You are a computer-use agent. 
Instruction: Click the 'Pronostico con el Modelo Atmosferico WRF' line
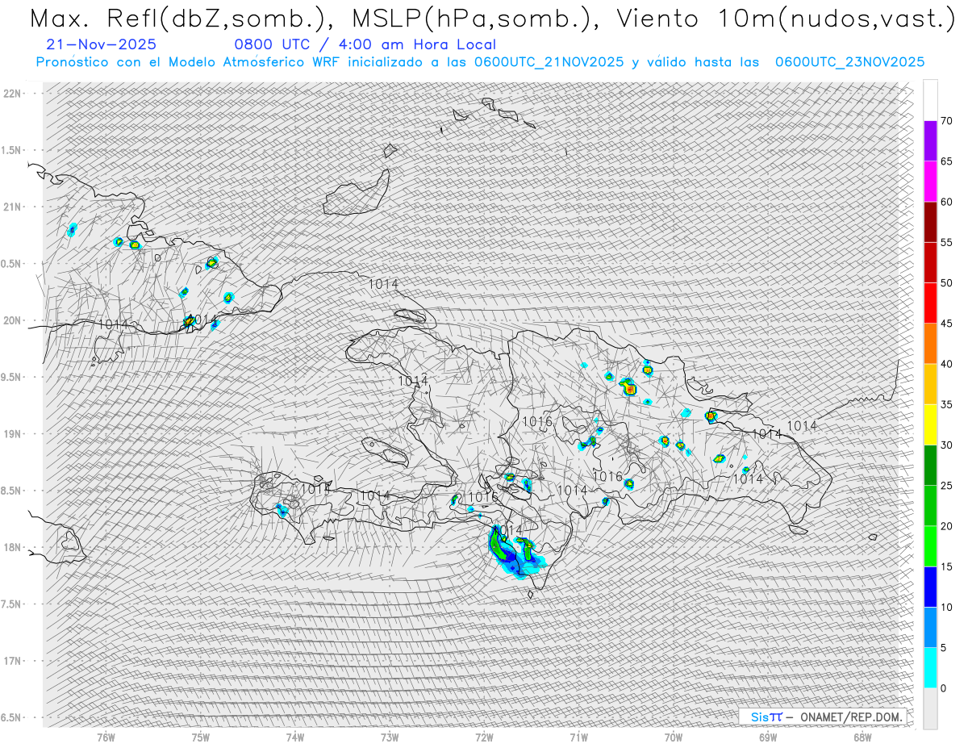point(480,62)
